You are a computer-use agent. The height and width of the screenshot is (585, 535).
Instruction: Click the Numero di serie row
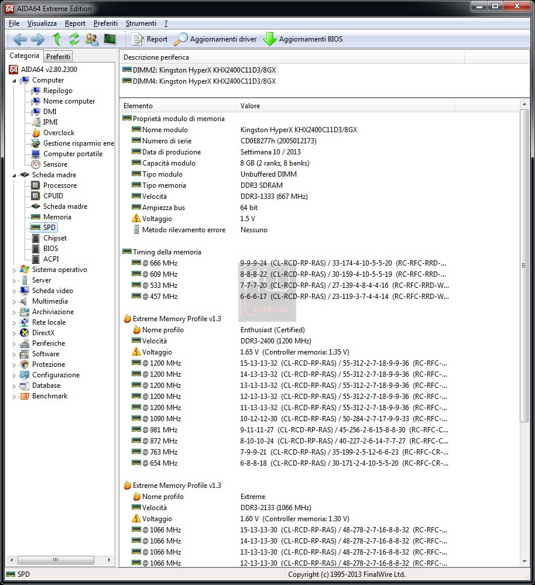(224, 141)
